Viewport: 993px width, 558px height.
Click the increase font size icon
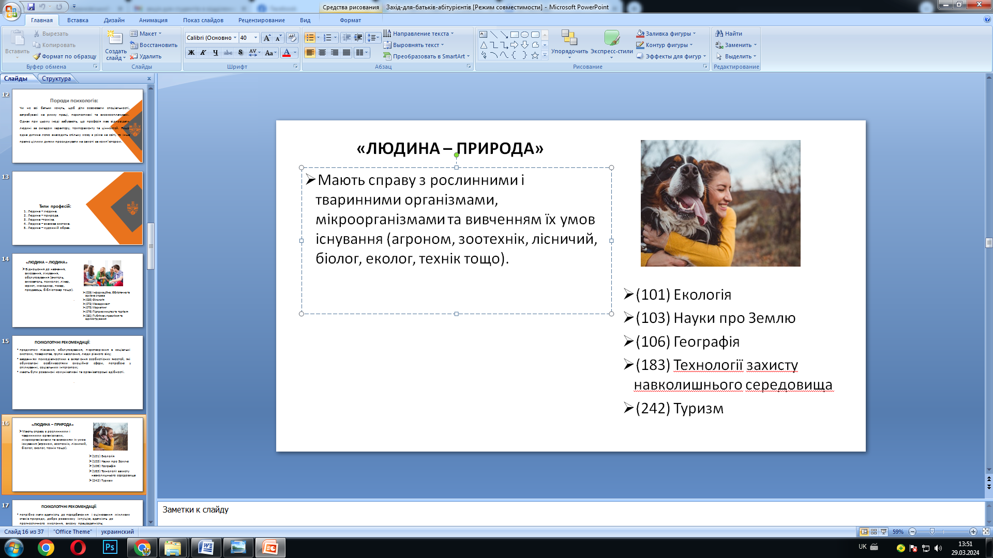[266, 38]
